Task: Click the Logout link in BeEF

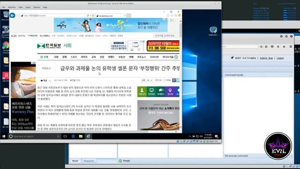Action: pos(280,58)
